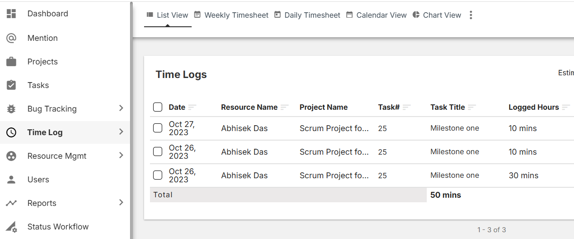Toggle the select-all checkbox in header

[x=158, y=107]
